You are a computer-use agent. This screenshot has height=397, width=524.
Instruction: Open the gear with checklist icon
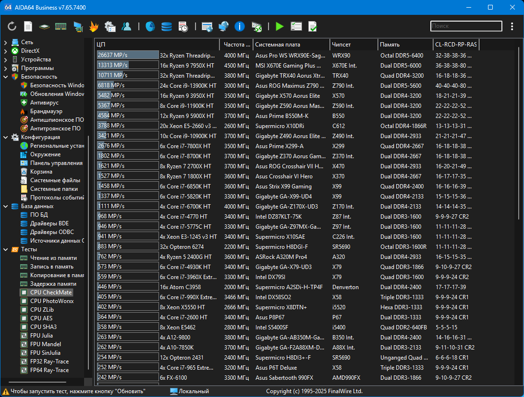click(x=110, y=26)
